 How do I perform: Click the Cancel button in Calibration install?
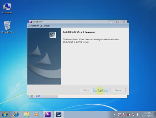point(118,90)
